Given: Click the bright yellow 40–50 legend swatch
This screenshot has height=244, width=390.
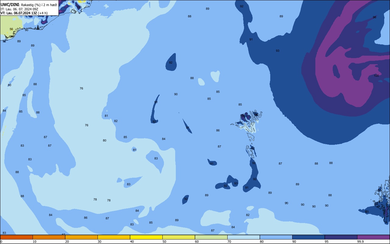Looking at the screenshot, I should coord(146,237).
